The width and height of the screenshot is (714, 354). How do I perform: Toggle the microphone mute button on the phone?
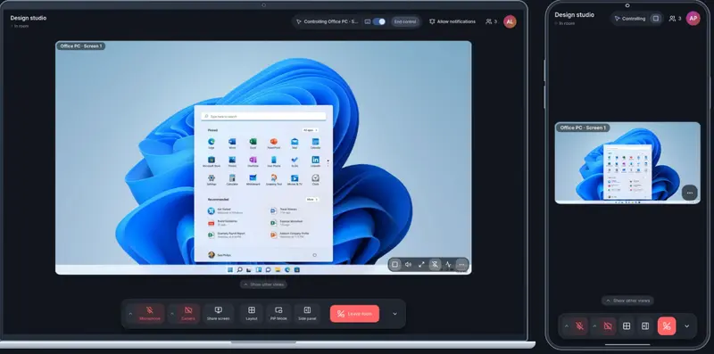pyautogui.click(x=579, y=326)
